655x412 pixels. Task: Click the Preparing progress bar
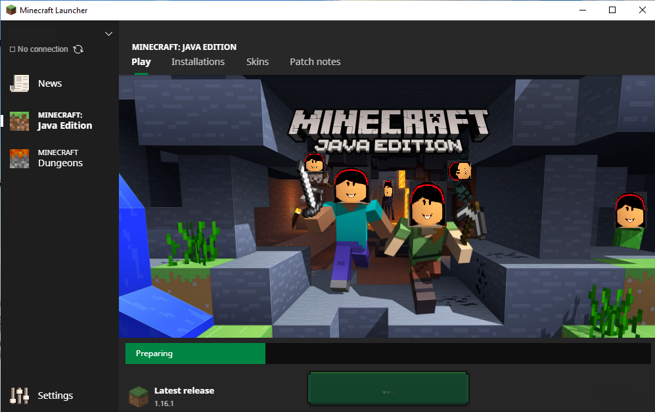pyautogui.click(x=388, y=354)
